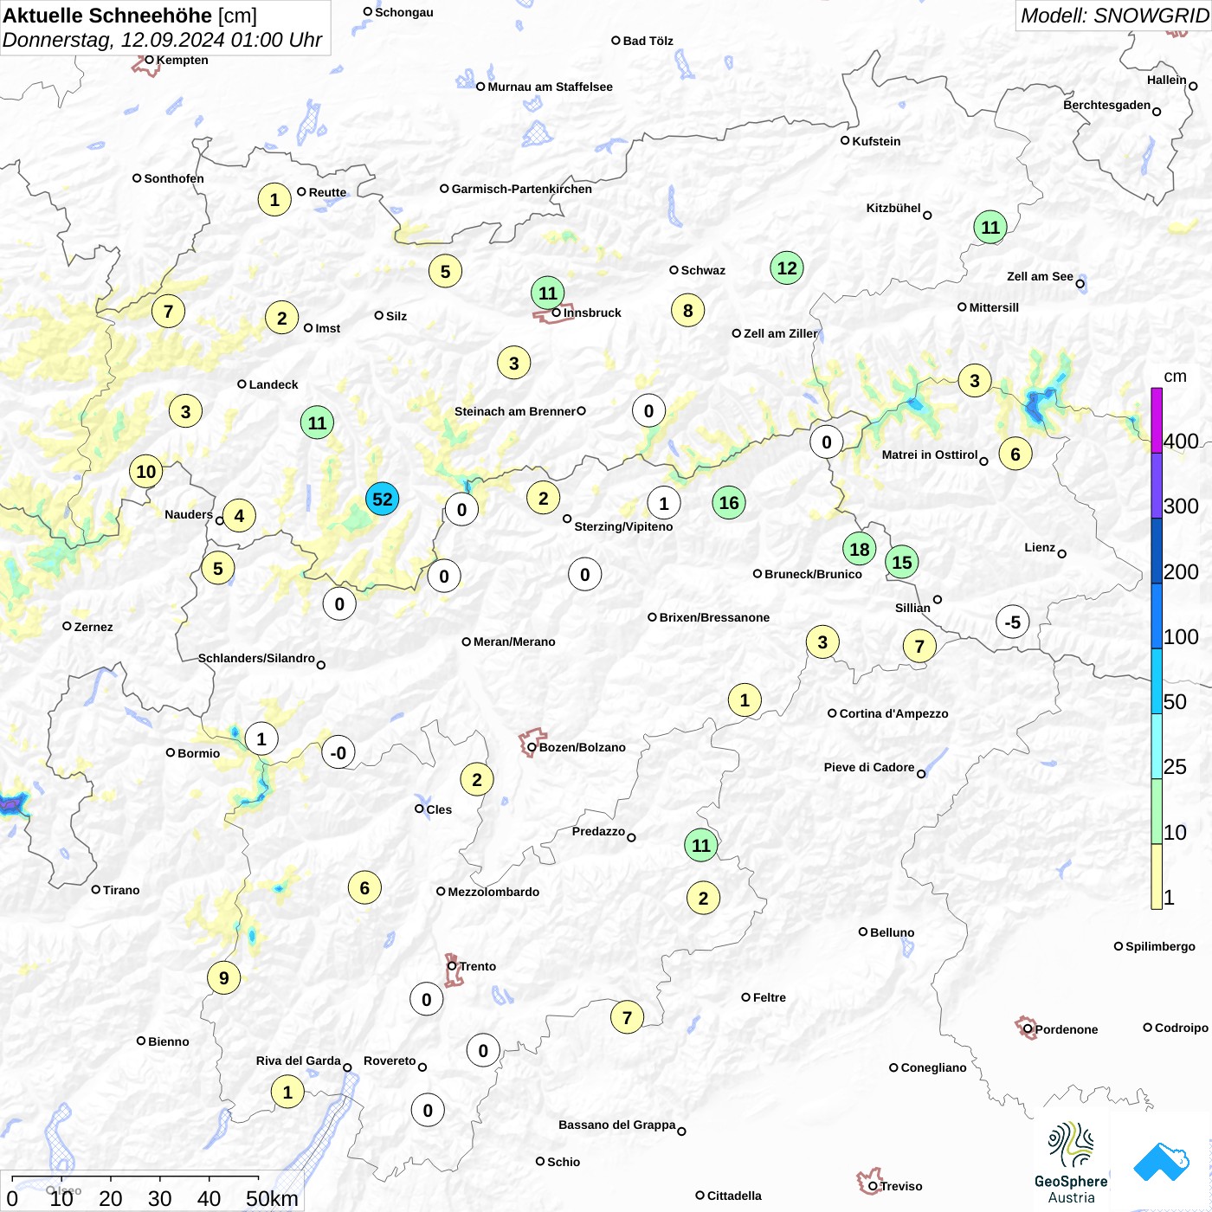The height and width of the screenshot is (1212, 1212).
Task: Select the green 11 marker near Kitzbühel
Action: click(x=990, y=228)
